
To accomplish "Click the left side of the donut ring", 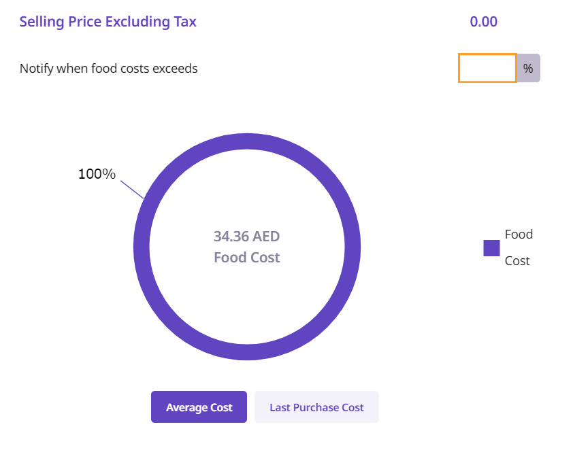I will click(x=142, y=247).
